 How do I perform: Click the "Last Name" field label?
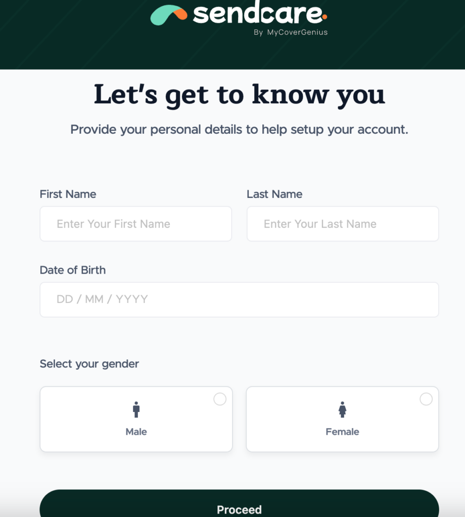[x=274, y=194]
